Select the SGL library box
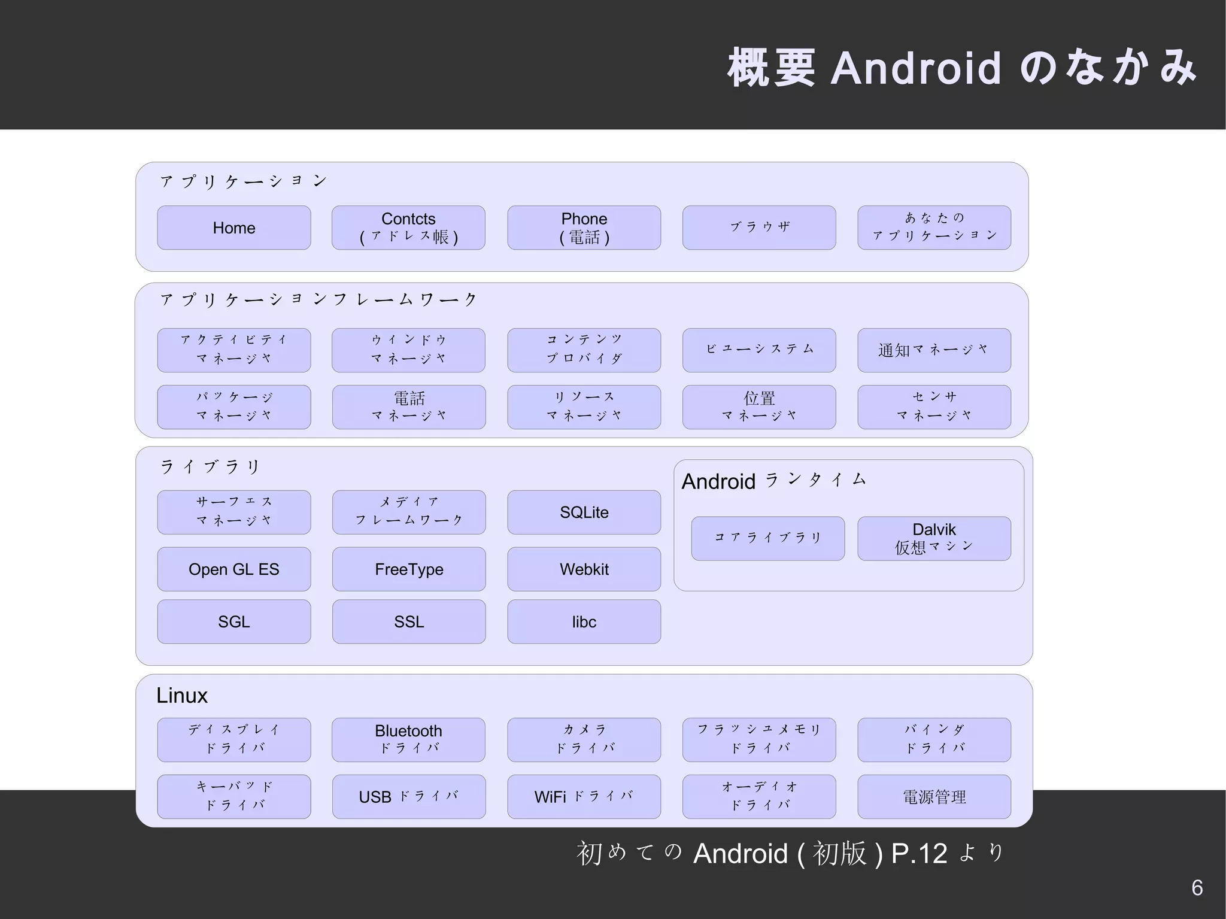This screenshot has height=919, width=1226. point(234,621)
